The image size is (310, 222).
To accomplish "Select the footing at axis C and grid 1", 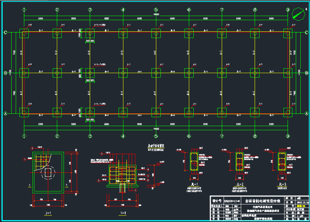I will tap(24, 33).
